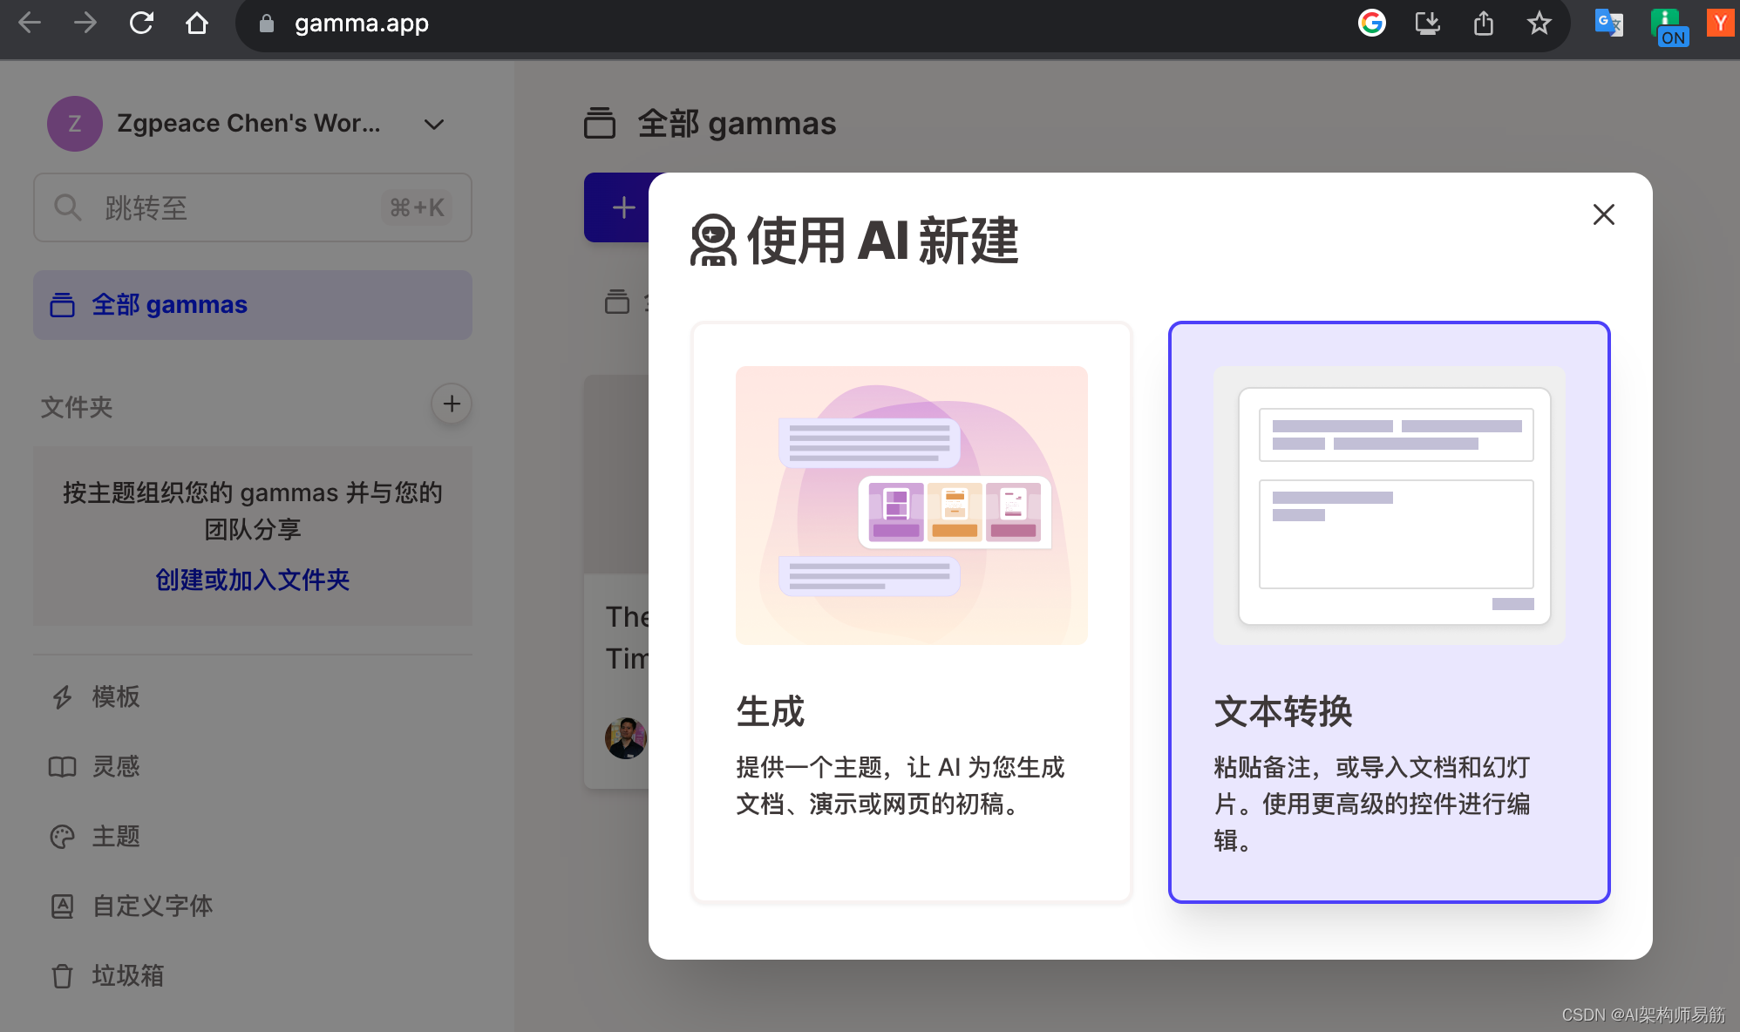Open 主题 themes in the sidebar
Viewport: 1740px width, 1032px height.
115,836
